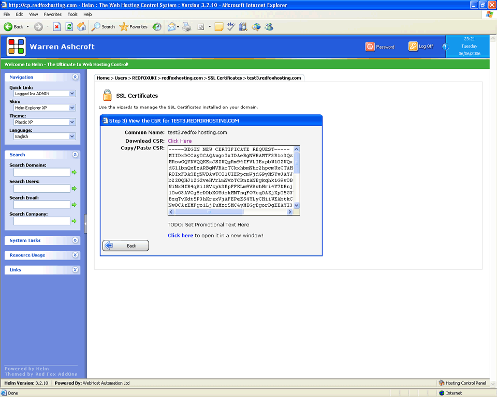
Task: Open REDFOXUKI breadcrumb link
Action: (x=144, y=78)
